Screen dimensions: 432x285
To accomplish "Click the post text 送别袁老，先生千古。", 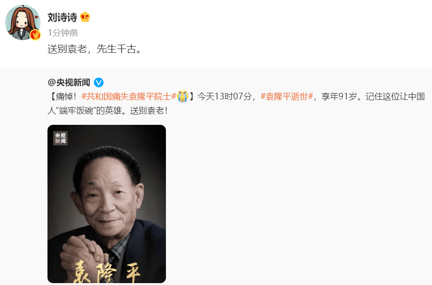I will [x=94, y=49].
